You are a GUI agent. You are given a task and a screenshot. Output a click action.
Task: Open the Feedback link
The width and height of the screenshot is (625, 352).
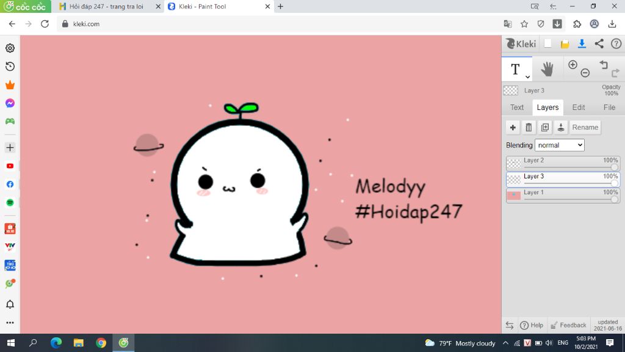(x=568, y=325)
